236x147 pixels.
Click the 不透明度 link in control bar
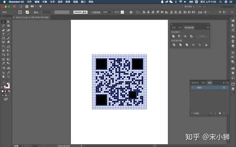(x=96, y=12)
